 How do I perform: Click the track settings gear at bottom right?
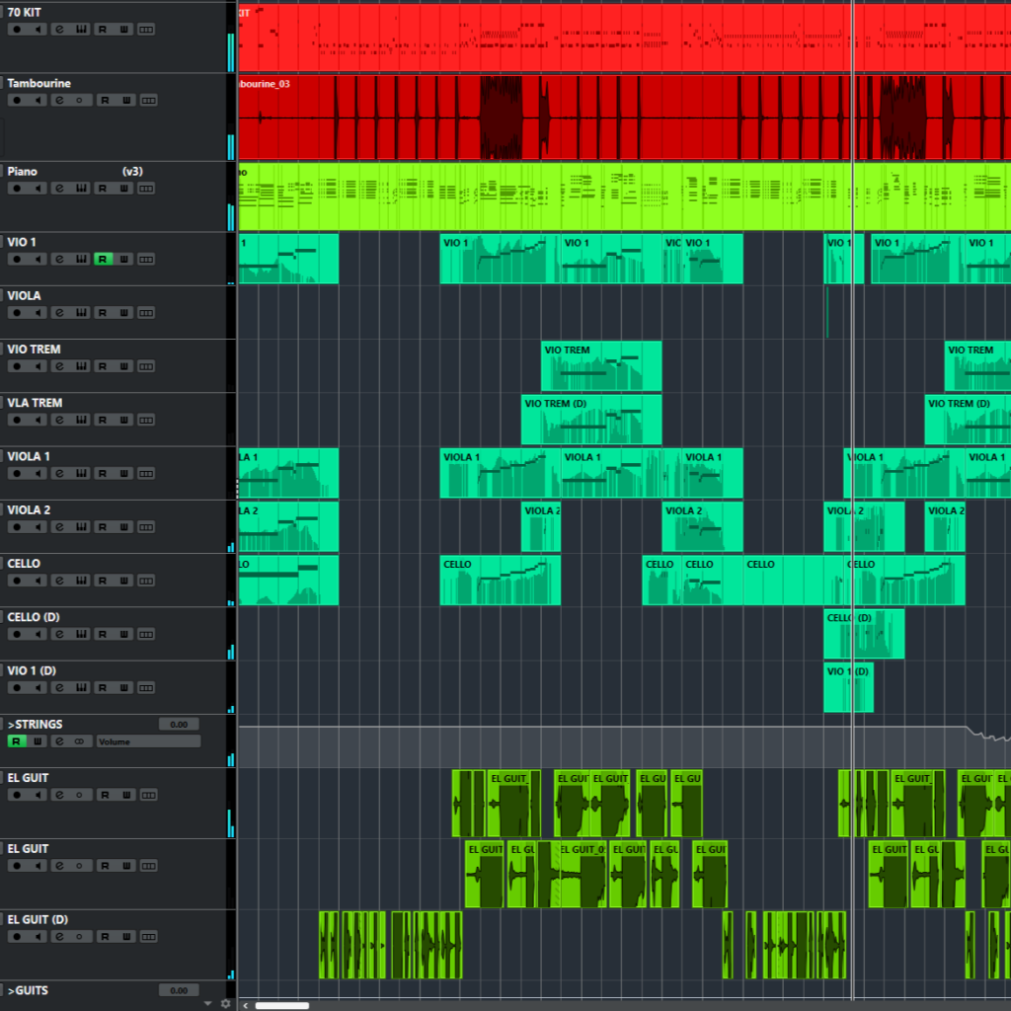(225, 1003)
